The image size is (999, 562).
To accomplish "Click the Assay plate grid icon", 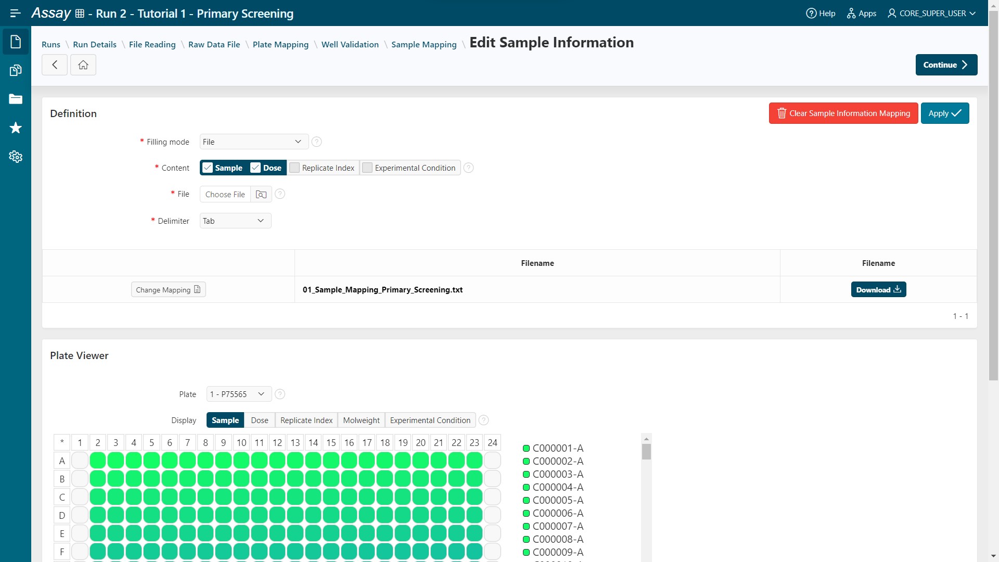I will (x=80, y=14).
